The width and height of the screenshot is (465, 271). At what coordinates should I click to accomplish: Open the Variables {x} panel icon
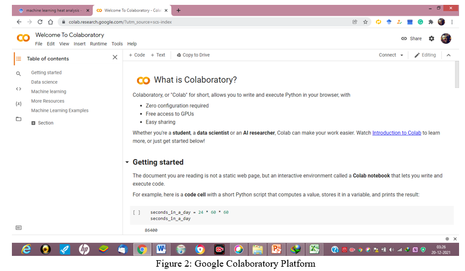point(18,104)
